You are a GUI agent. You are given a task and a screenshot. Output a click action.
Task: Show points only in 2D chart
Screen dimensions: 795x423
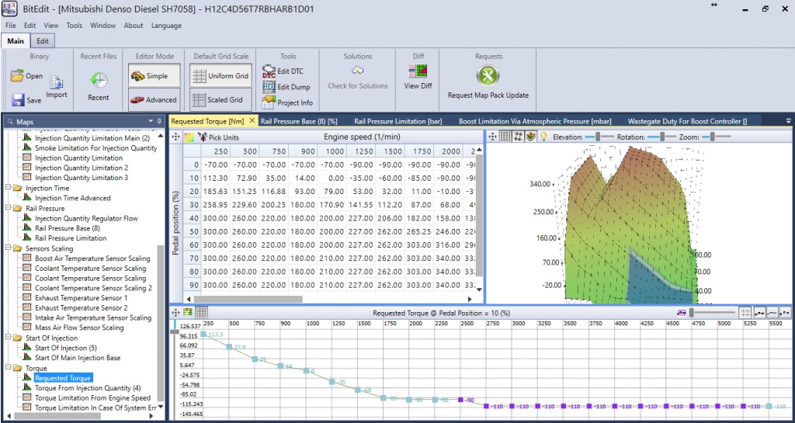pos(785,313)
